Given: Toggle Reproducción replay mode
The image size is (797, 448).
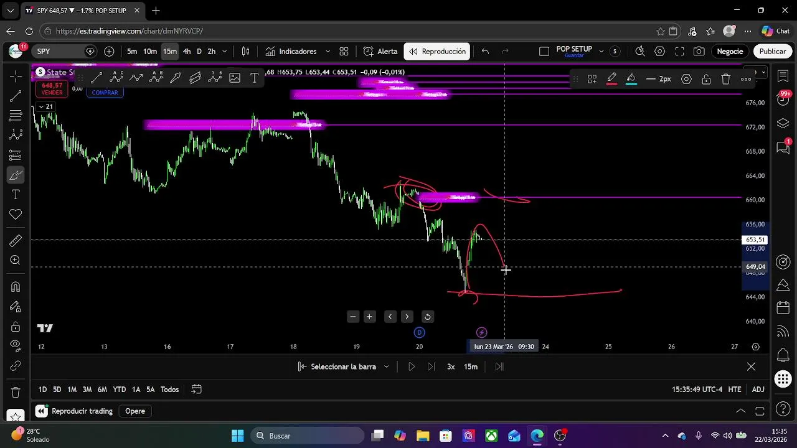Looking at the screenshot, I should [x=437, y=52].
